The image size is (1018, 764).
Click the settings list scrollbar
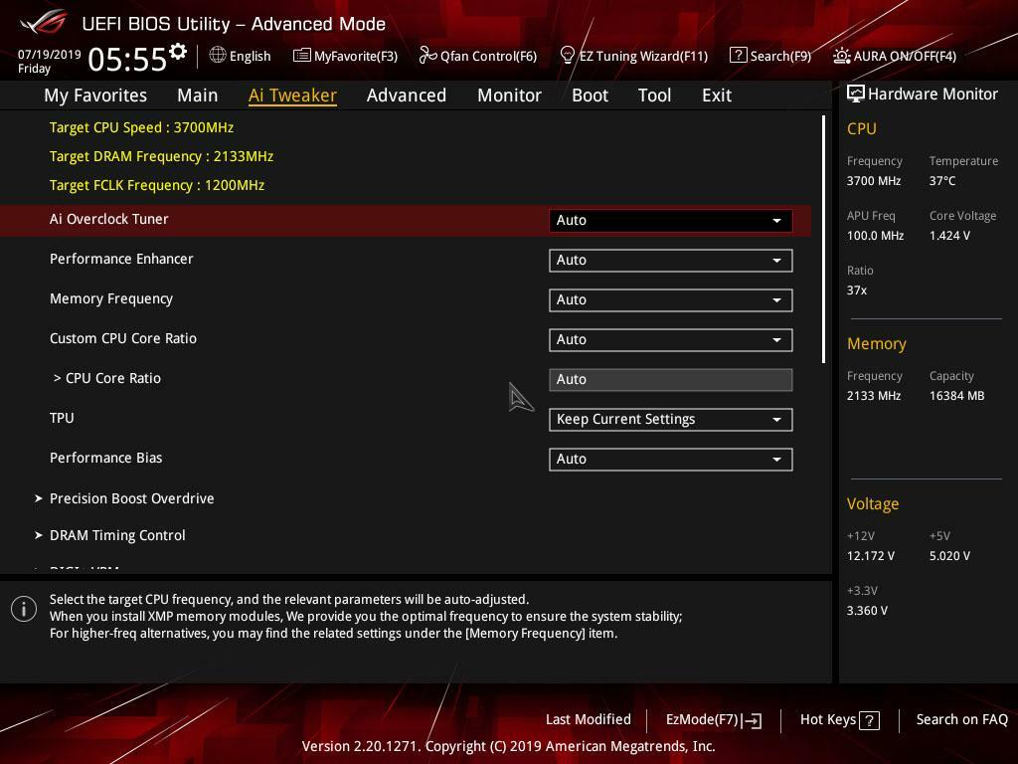pyautogui.click(x=823, y=239)
